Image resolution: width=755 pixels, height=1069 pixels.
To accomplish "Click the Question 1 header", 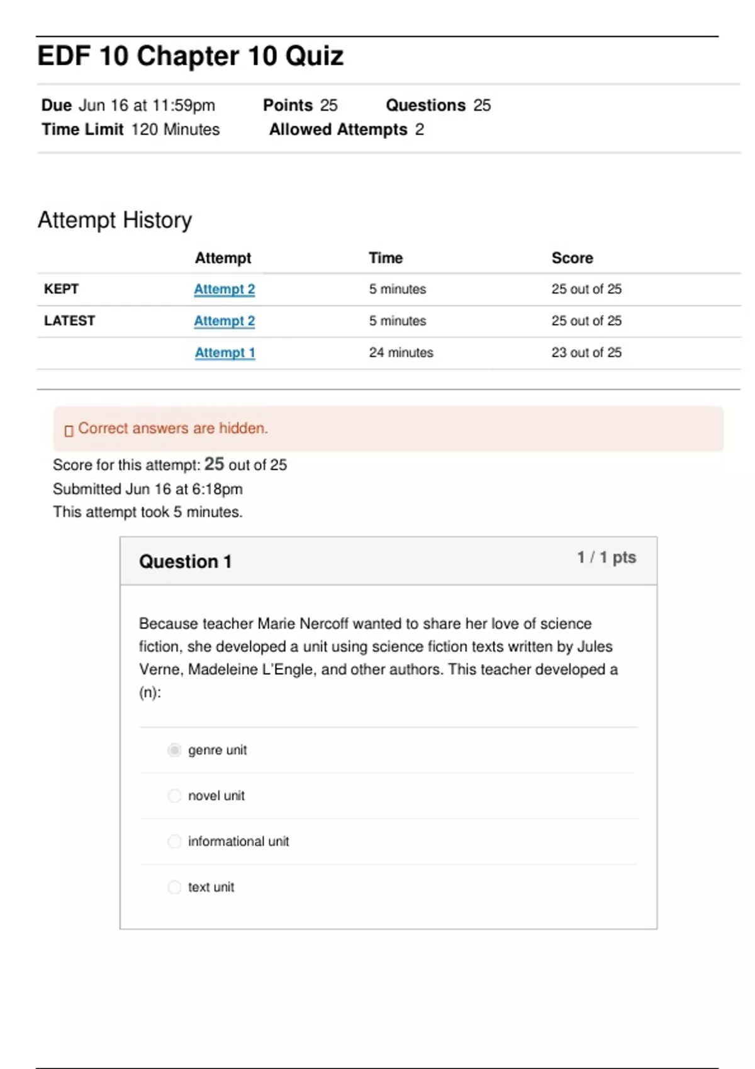I will pyautogui.click(x=186, y=562).
